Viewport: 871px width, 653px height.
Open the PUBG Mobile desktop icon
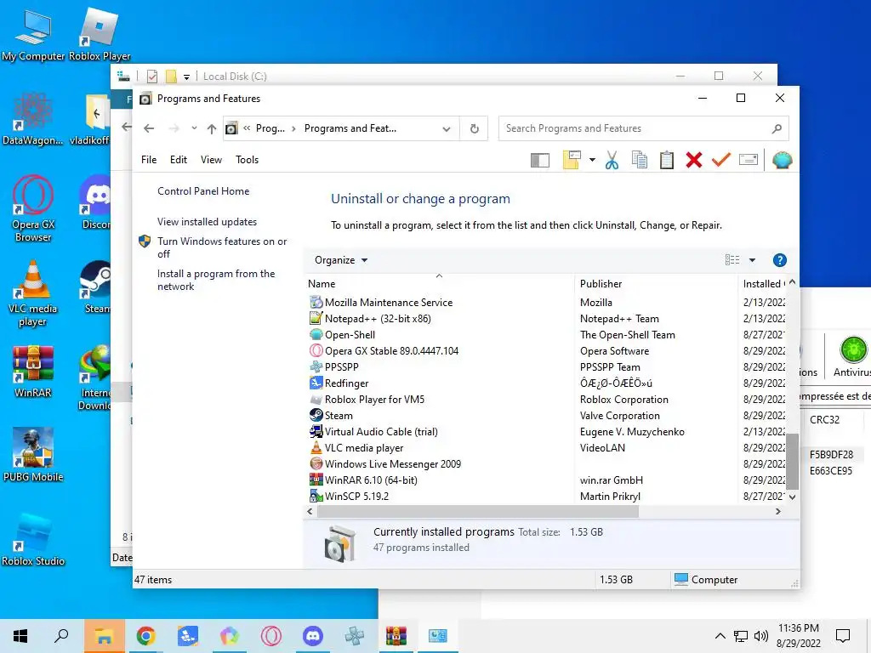coord(33,456)
